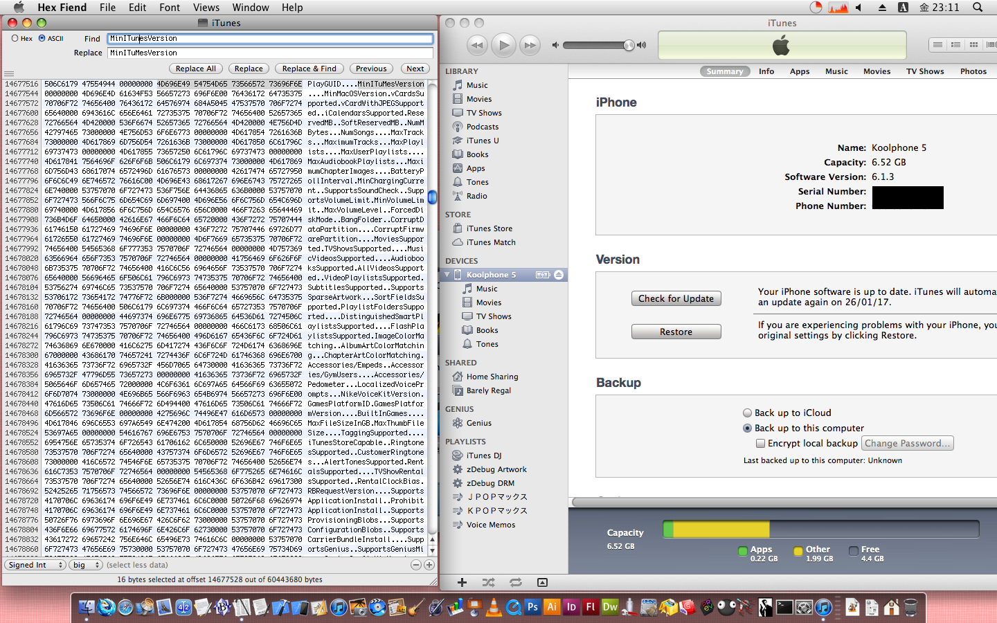Switch to the Apps tab for iPhone
This screenshot has height=623, width=997.
(x=799, y=71)
